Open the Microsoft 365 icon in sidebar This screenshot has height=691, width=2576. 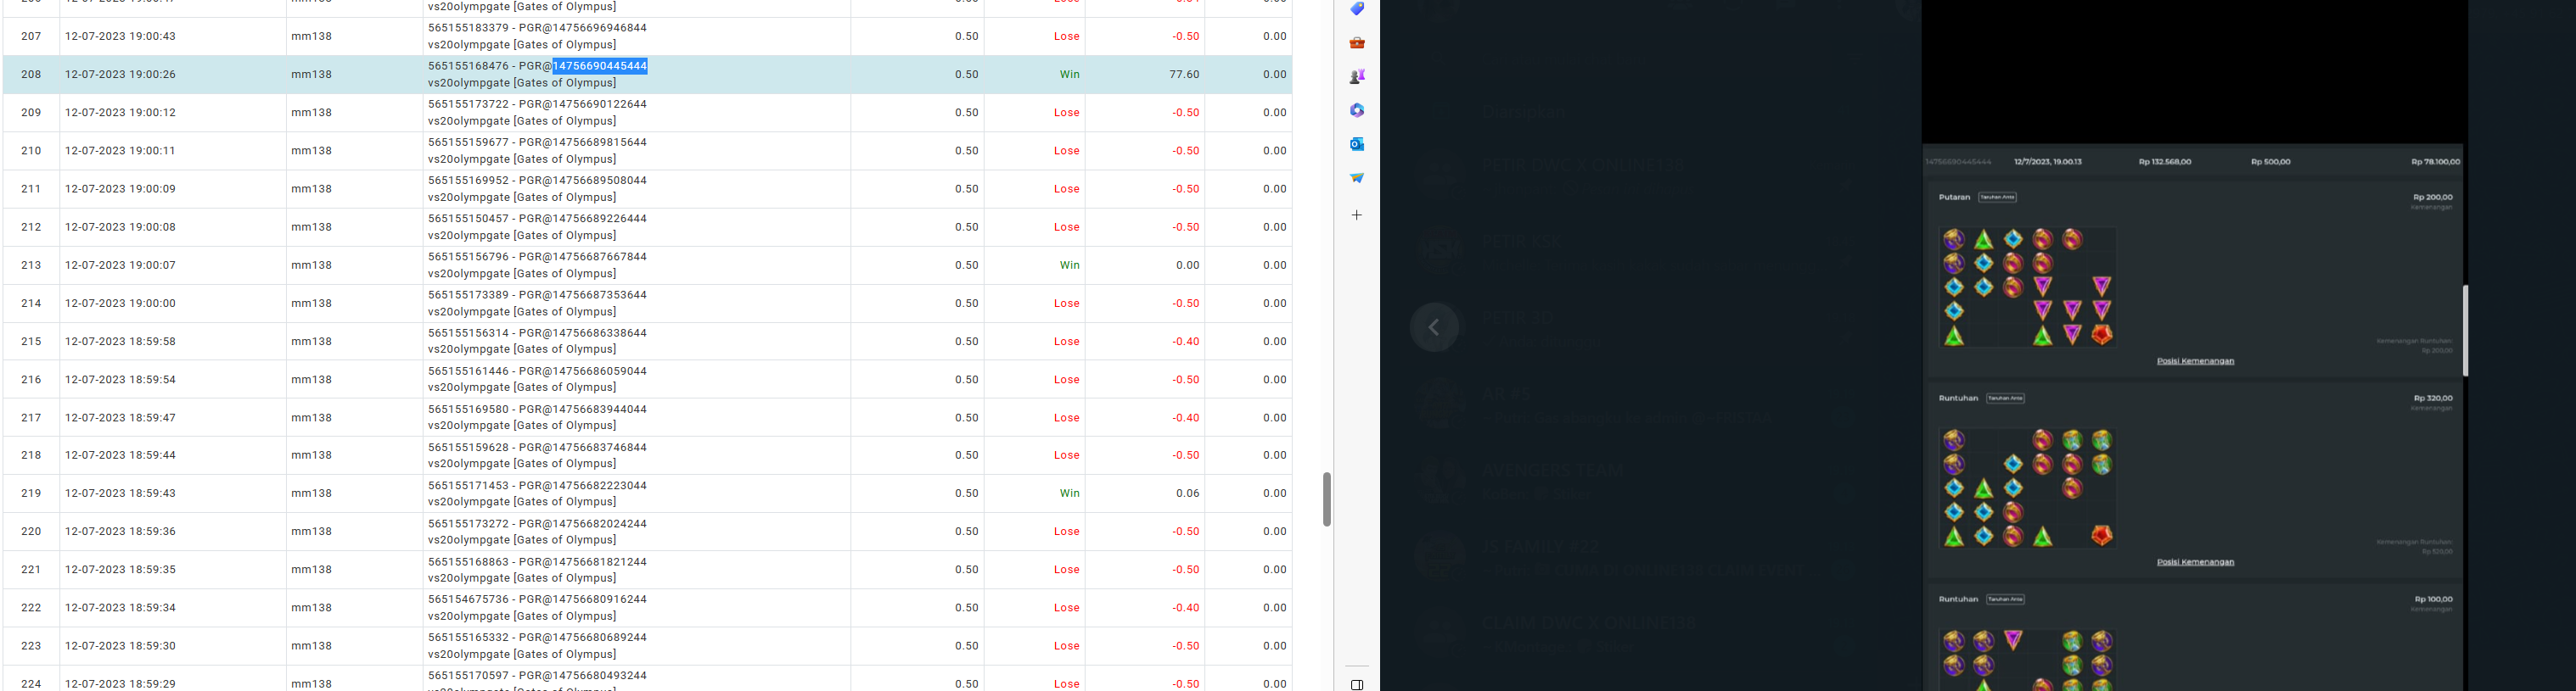tap(1357, 111)
